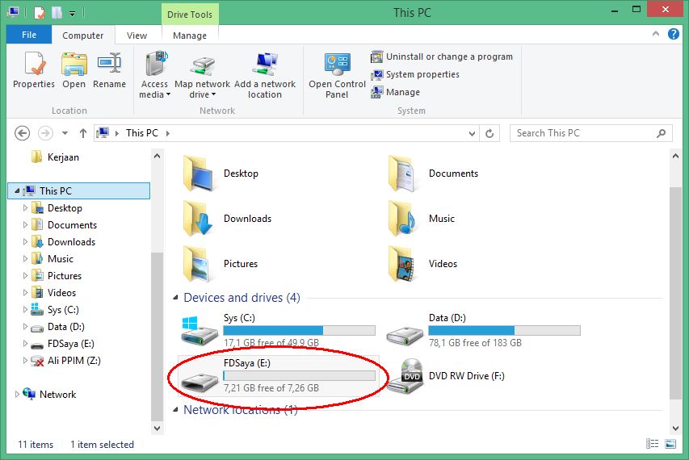Open the FDSaya (E:) drive
Screen dimensions: 689x460
point(199,377)
